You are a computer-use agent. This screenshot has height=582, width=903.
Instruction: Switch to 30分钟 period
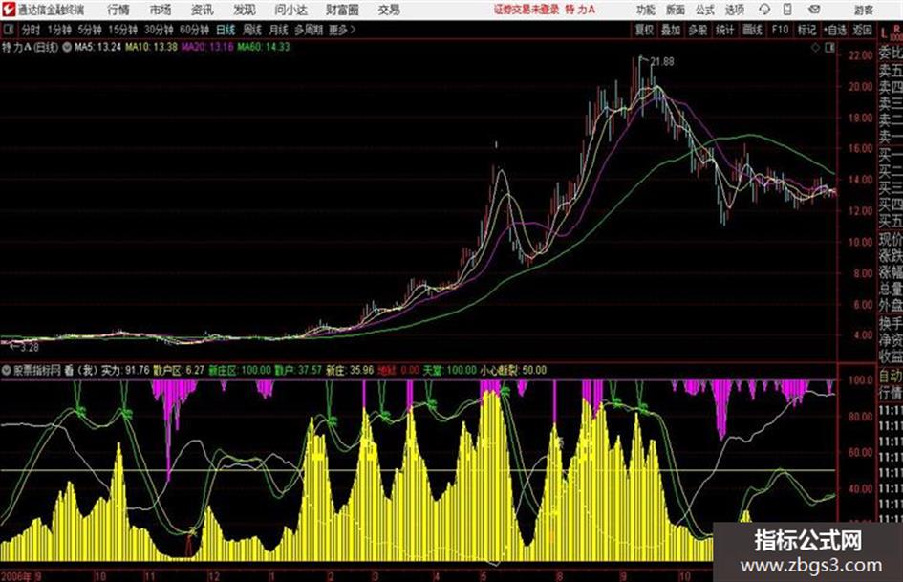coord(159,30)
